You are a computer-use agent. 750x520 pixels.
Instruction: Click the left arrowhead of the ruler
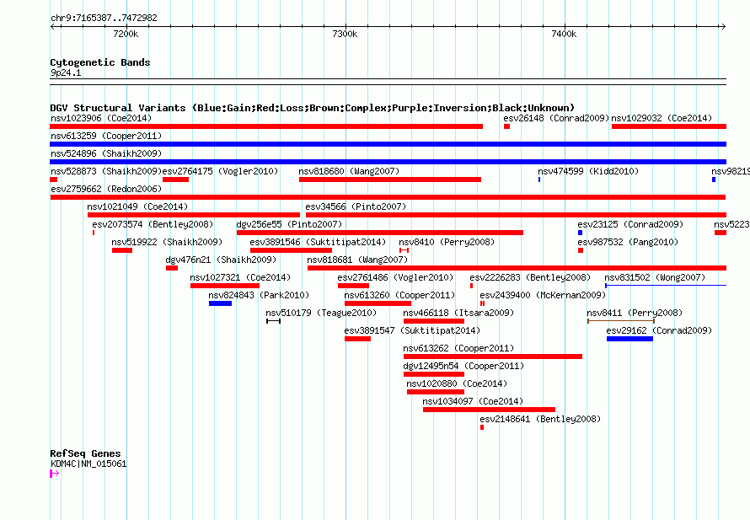pyautogui.click(x=52, y=26)
